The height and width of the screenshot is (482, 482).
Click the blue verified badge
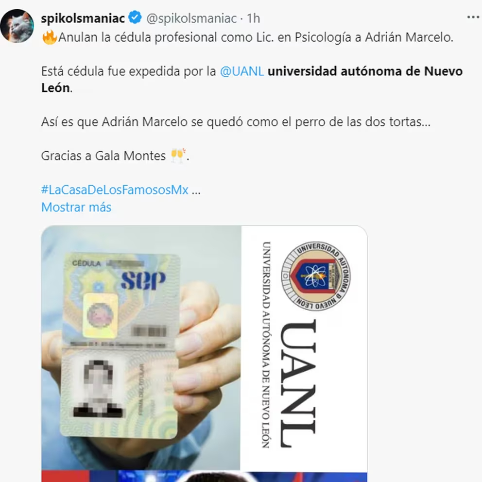(135, 17)
